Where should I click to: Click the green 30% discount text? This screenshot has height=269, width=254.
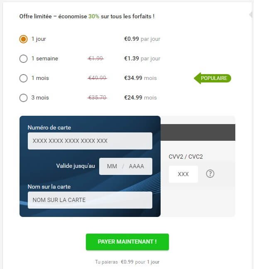click(94, 16)
